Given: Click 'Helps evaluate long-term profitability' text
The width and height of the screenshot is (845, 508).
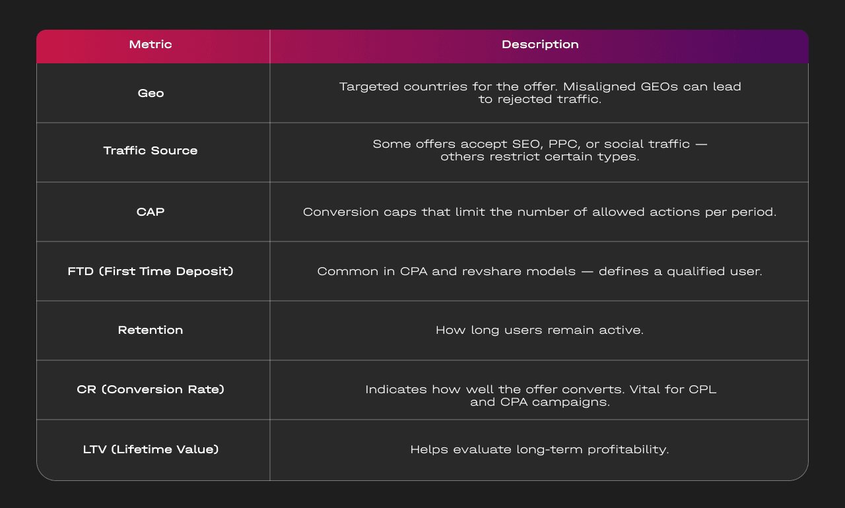Looking at the screenshot, I should point(539,449).
